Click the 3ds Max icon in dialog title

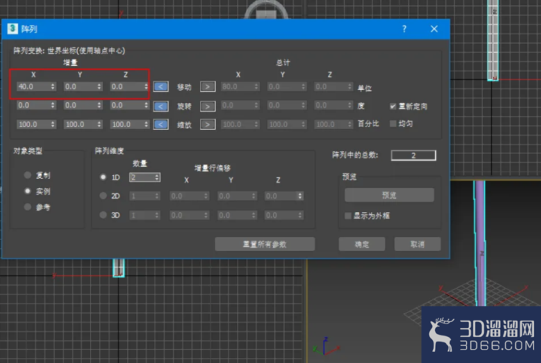[x=13, y=29]
